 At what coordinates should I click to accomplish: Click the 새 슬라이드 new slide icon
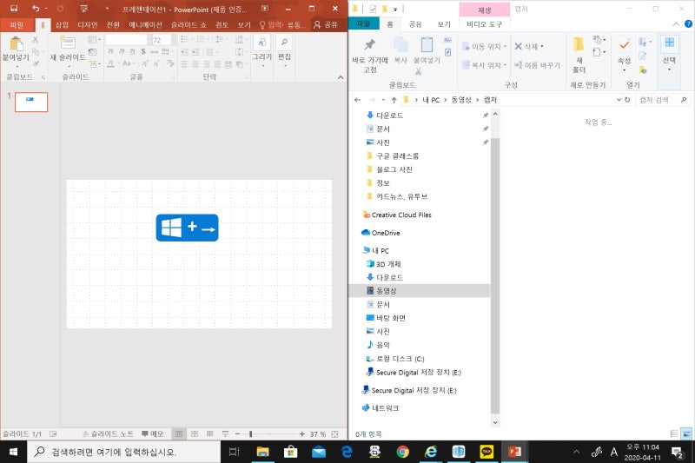point(68,43)
